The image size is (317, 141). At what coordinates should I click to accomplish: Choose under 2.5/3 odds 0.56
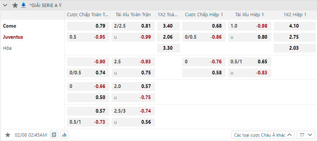click(133, 122)
